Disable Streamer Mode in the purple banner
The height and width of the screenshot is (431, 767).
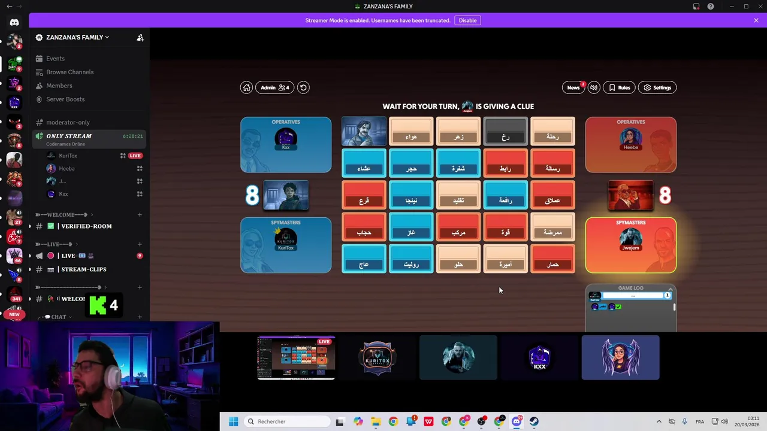click(x=467, y=20)
